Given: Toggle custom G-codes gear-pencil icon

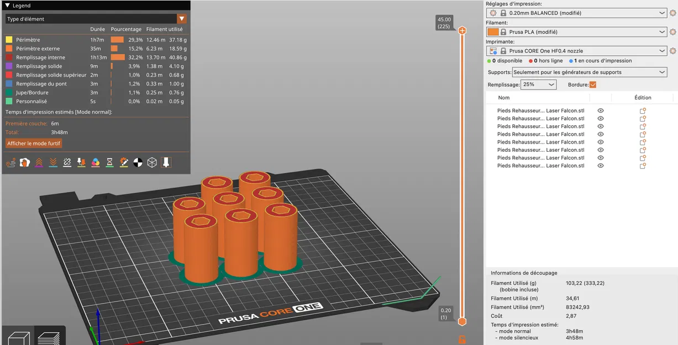Looking at the screenshot, I should 124,162.
